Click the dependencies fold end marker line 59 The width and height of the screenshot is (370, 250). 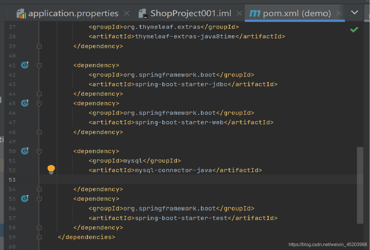coord(40,237)
